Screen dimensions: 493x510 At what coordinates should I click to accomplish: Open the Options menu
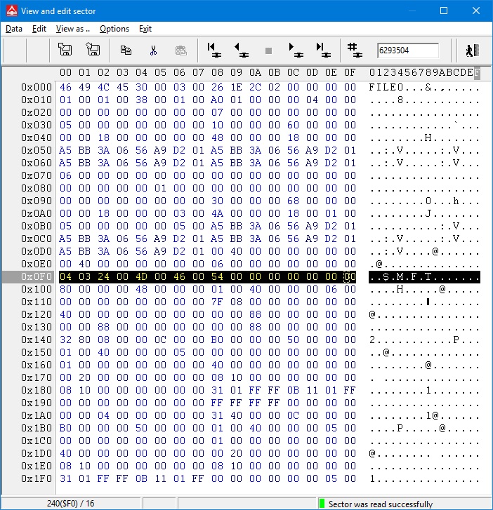click(x=114, y=29)
